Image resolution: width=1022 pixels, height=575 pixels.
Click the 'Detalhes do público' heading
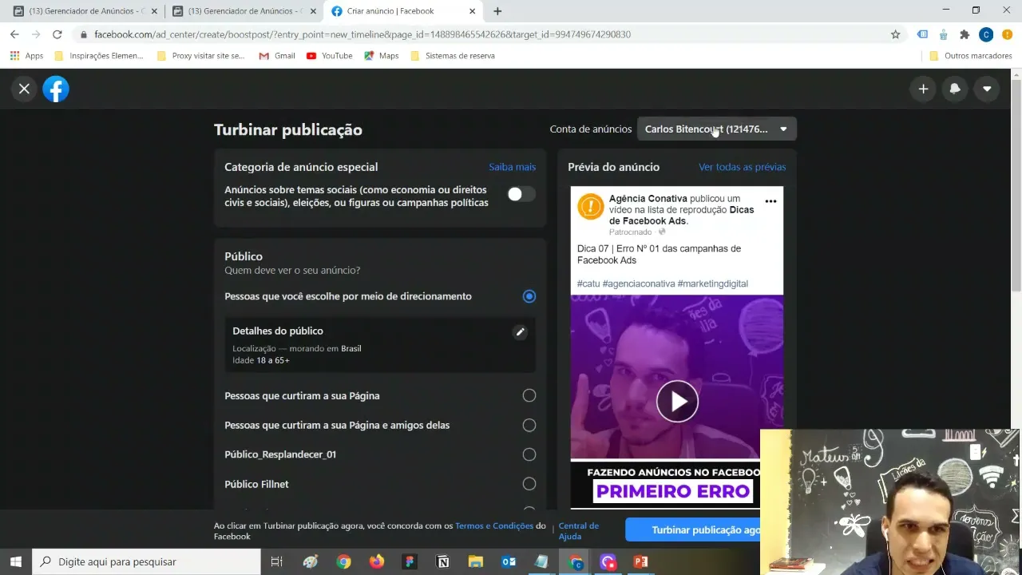278,331
